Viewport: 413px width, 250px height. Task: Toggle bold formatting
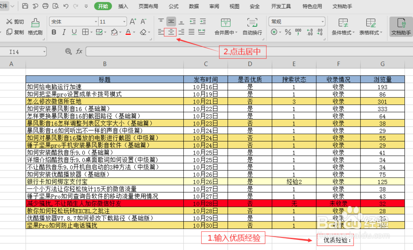tap(54, 33)
